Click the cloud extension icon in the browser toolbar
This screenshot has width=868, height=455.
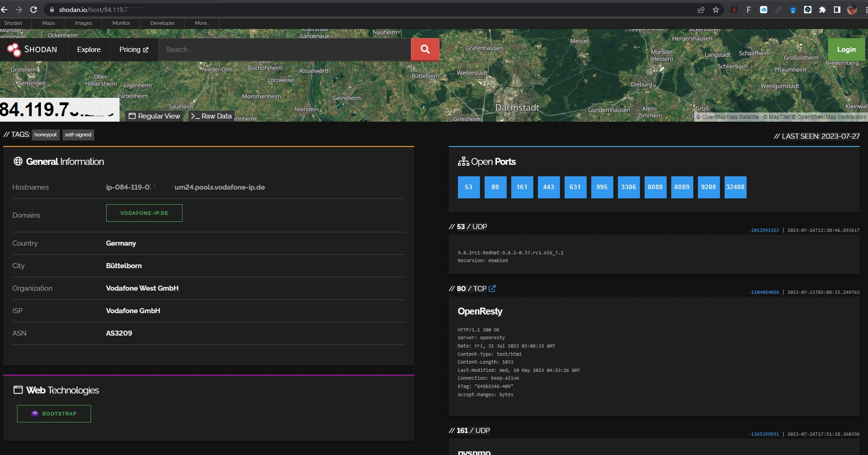(764, 10)
